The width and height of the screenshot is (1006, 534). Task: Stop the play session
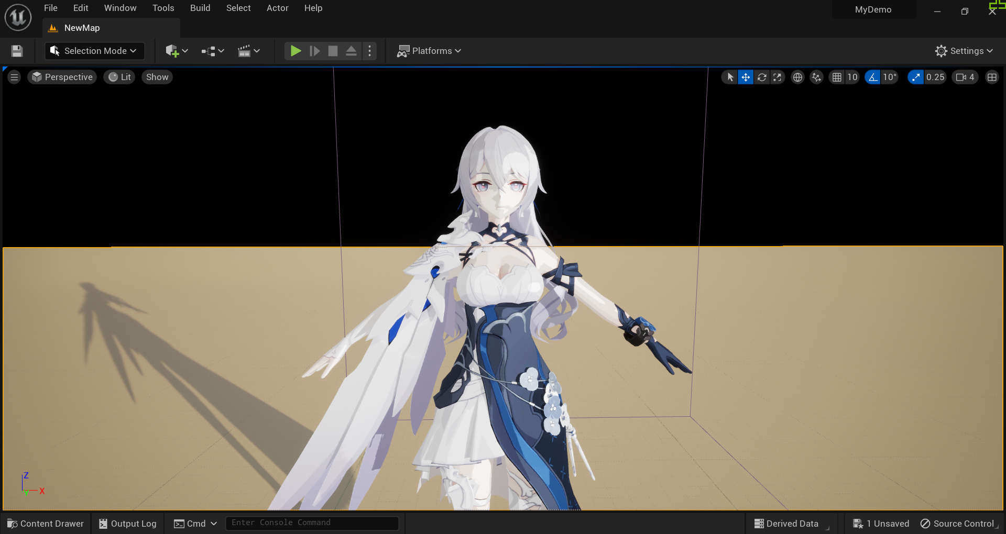(x=333, y=51)
